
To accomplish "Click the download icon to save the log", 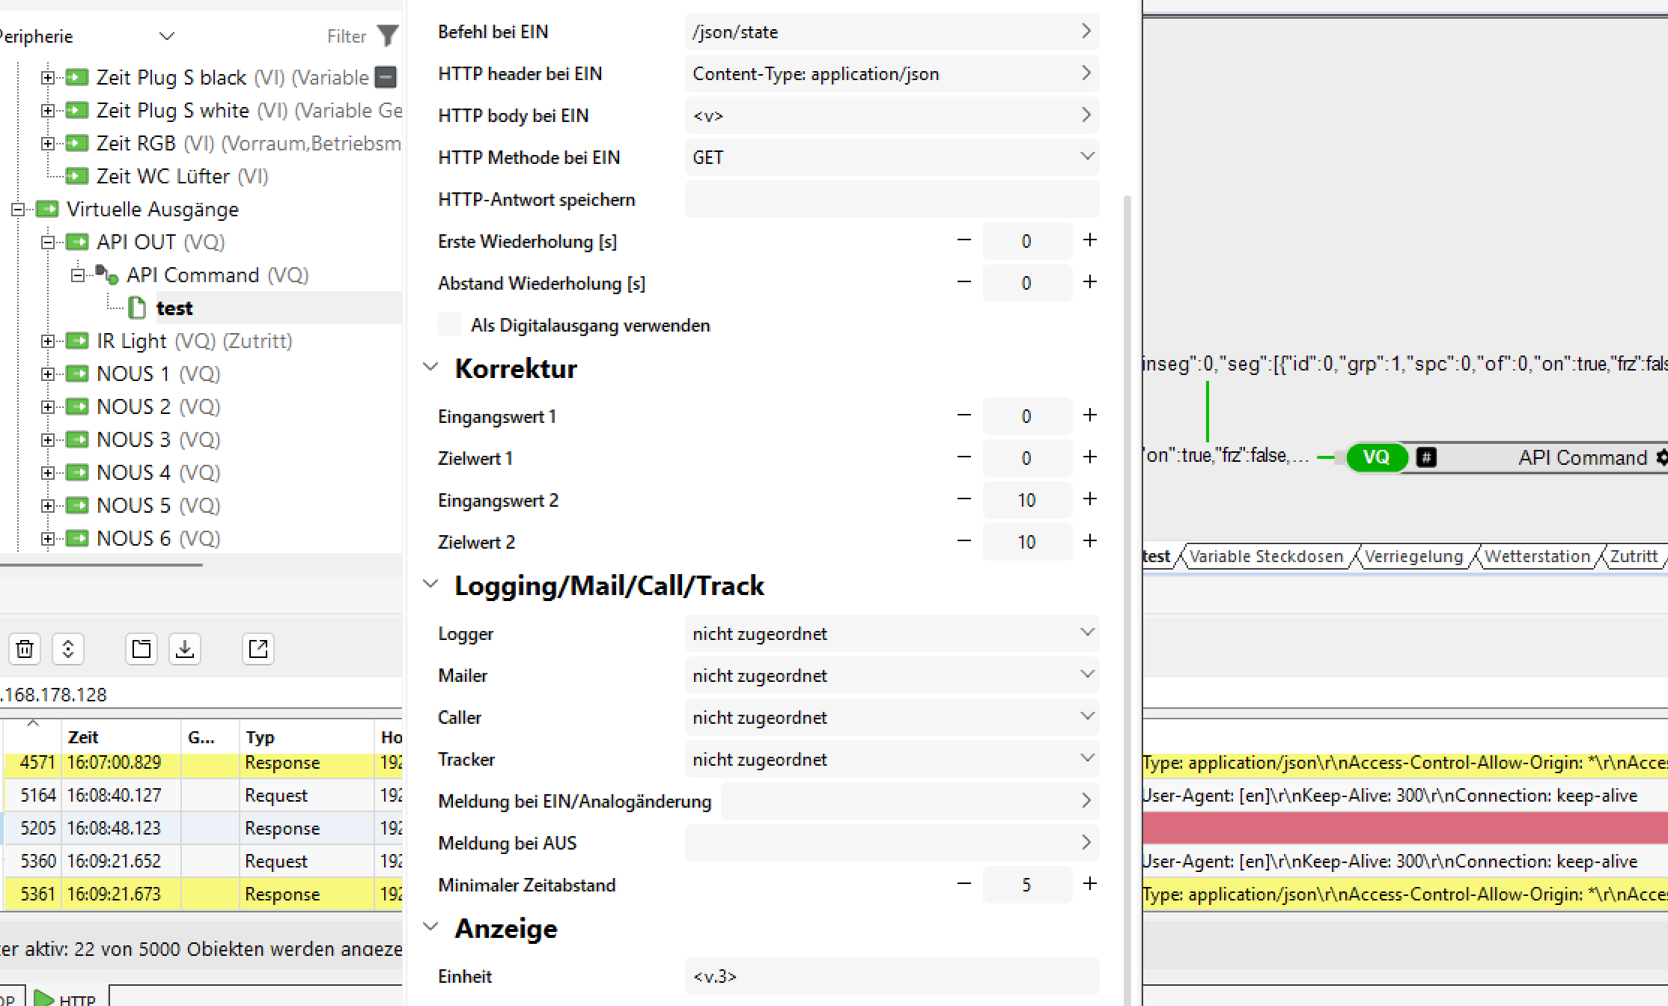I will pyautogui.click(x=184, y=649).
